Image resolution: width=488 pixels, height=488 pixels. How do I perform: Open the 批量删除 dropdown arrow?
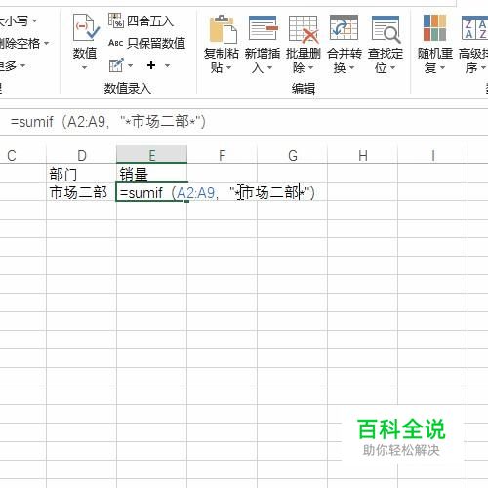pyautogui.click(x=310, y=68)
